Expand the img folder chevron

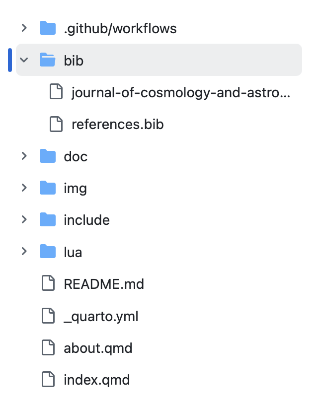24,188
